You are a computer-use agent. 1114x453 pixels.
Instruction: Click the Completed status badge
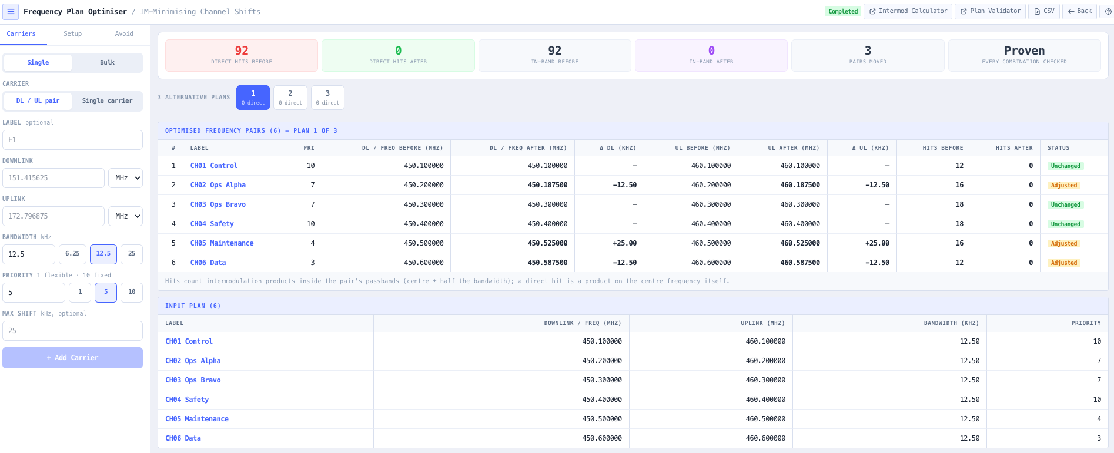[843, 12]
